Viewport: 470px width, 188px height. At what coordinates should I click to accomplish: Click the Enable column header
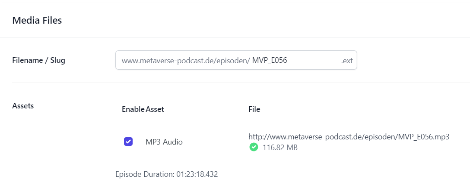pyautogui.click(x=133, y=109)
